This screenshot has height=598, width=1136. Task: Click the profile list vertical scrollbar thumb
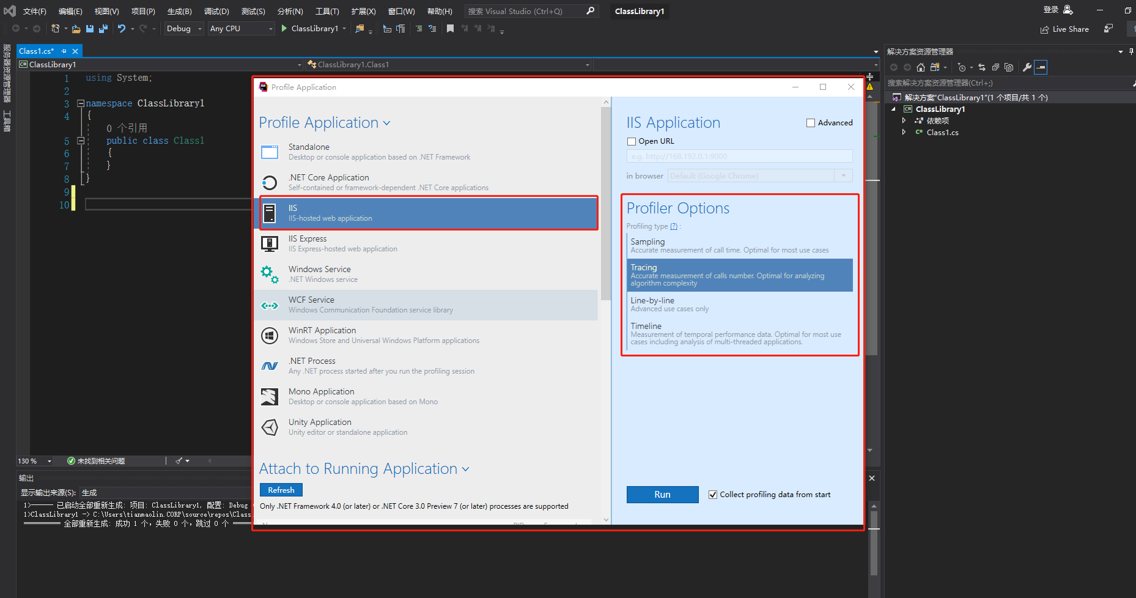(606, 204)
